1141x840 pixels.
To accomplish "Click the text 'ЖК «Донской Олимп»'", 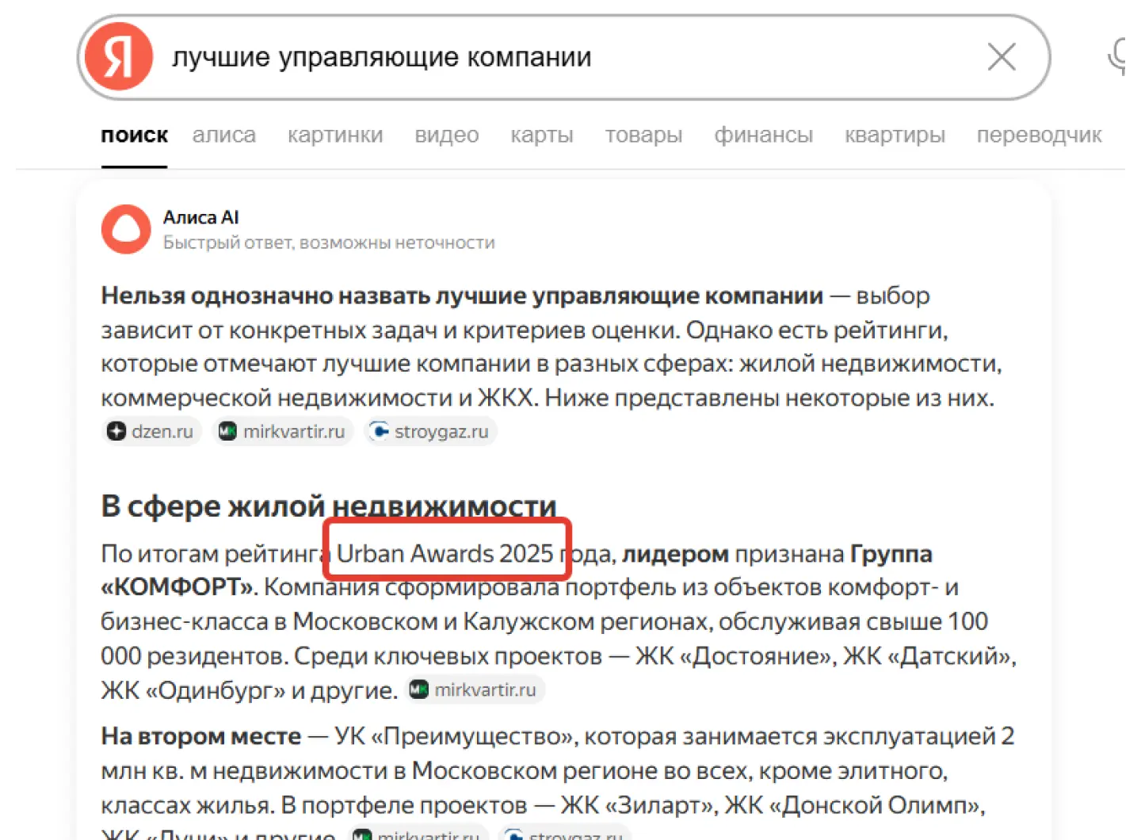I will pos(853,805).
